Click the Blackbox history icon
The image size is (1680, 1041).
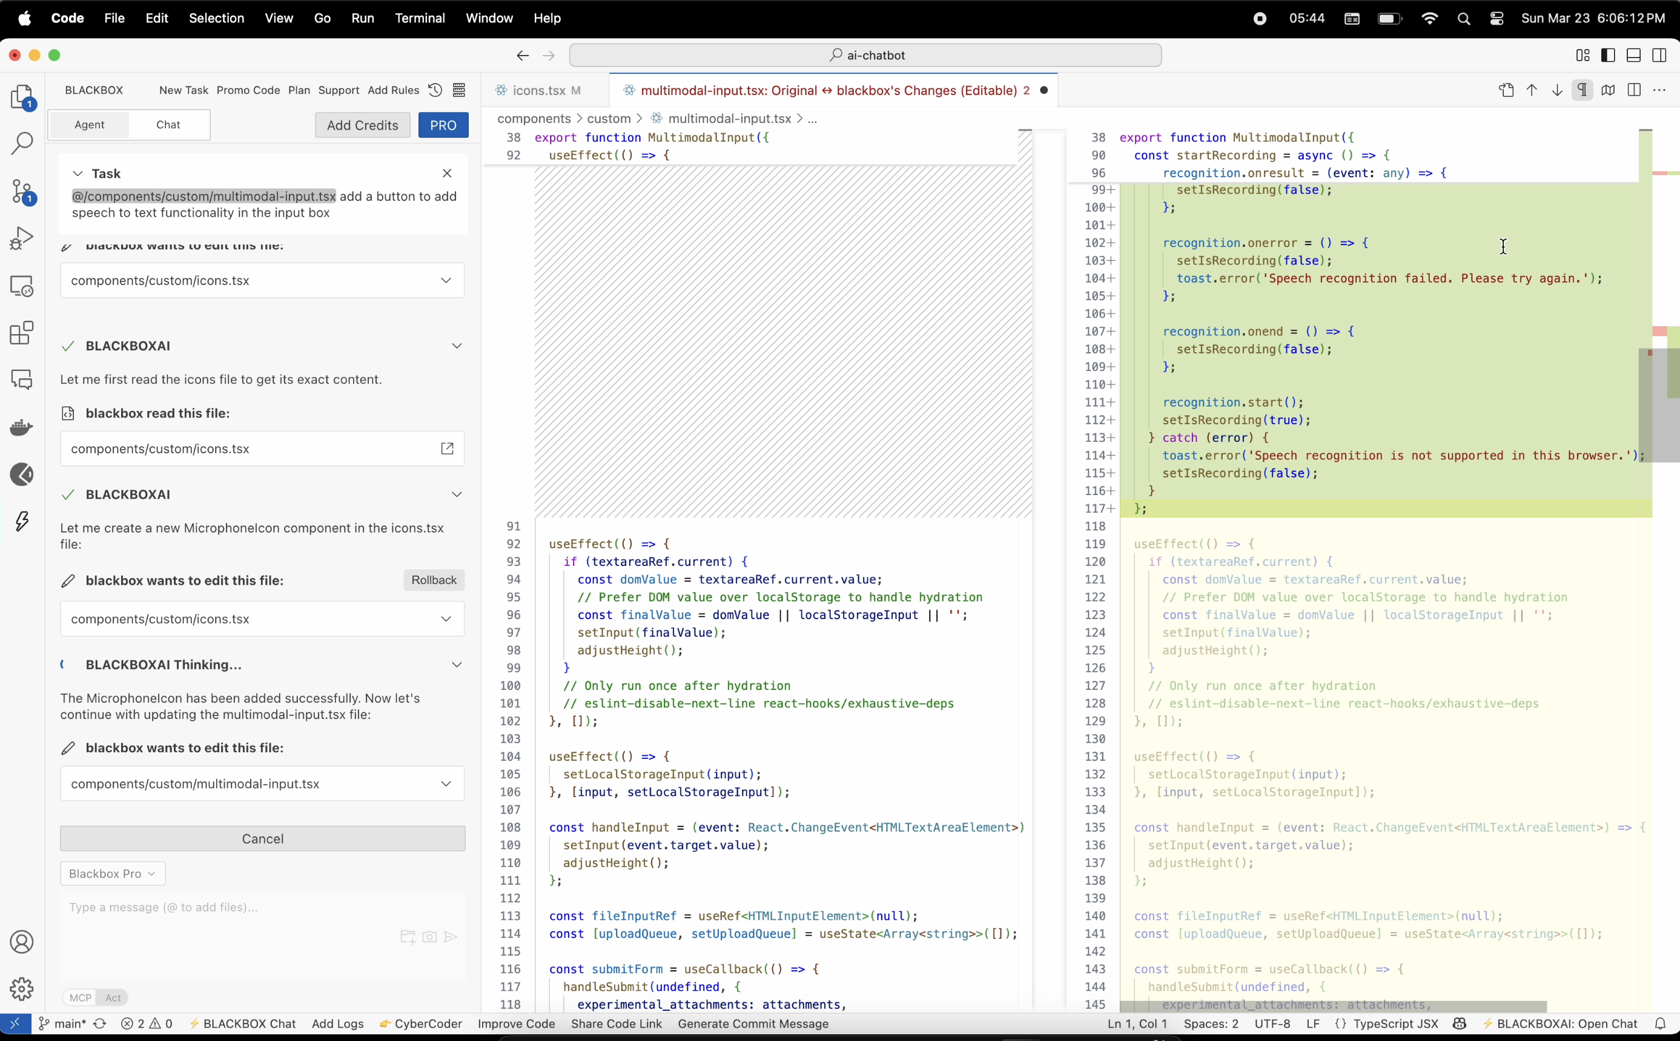435,90
